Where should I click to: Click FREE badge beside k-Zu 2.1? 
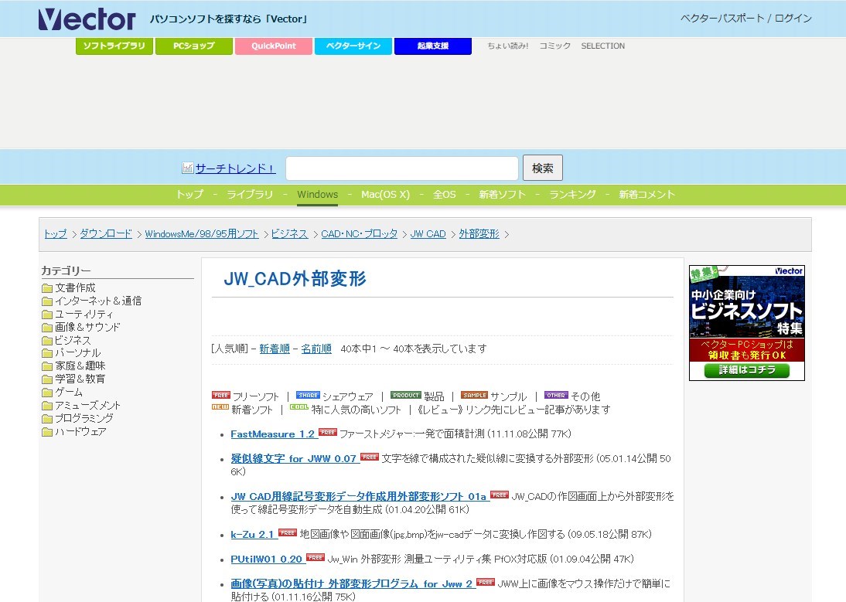[x=288, y=532]
